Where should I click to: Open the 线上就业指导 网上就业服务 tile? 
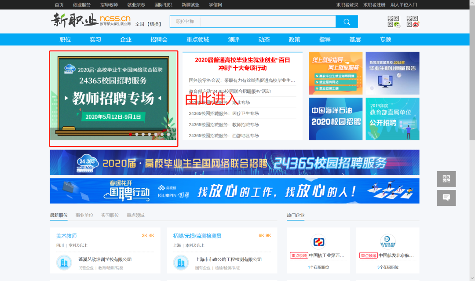(336, 73)
